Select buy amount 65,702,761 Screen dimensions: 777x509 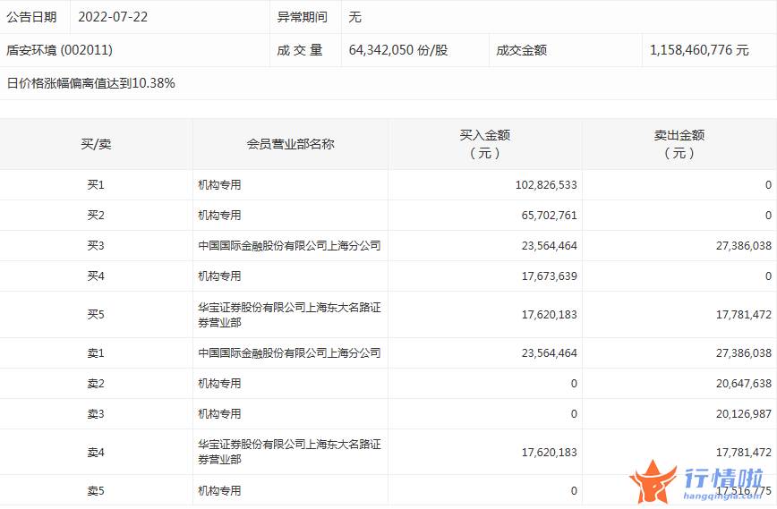point(549,215)
